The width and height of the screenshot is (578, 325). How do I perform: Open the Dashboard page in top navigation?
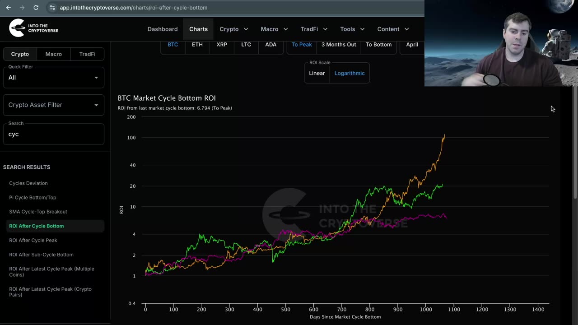(x=163, y=29)
